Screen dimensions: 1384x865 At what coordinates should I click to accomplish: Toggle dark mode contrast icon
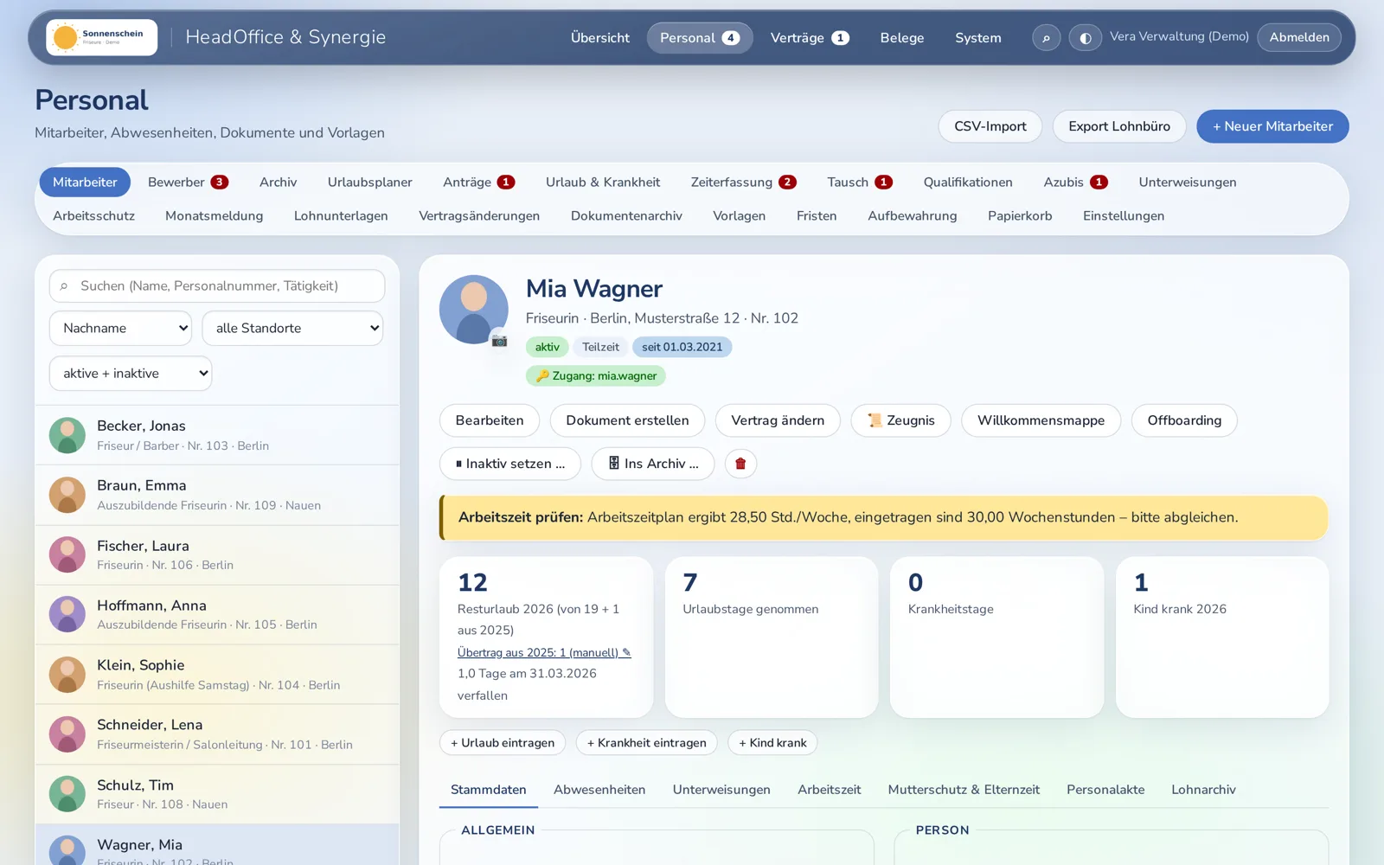coord(1085,38)
